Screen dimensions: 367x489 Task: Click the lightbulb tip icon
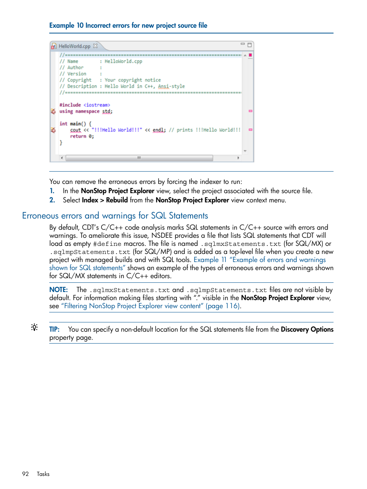tap(34, 327)
